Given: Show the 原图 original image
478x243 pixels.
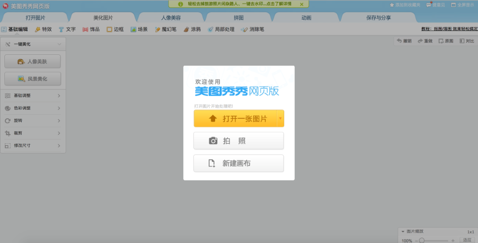Looking at the screenshot, I should 446,41.
